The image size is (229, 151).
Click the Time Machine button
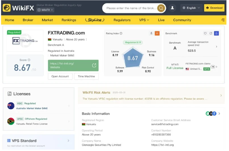click(x=86, y=76)
